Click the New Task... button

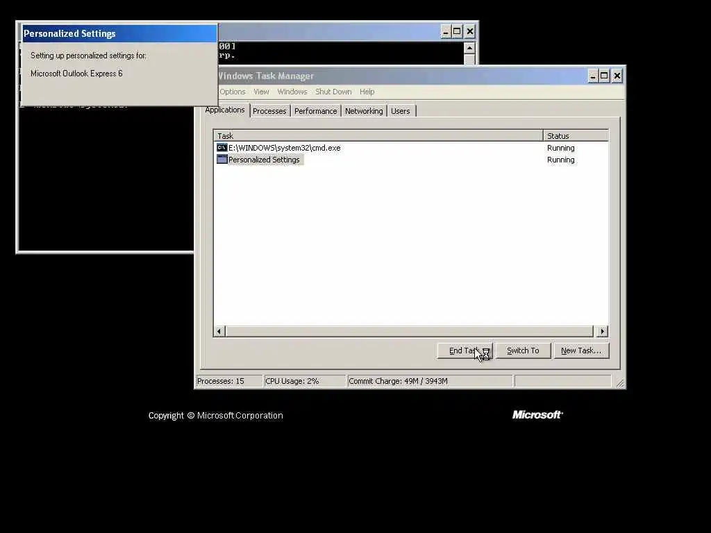(581, 350)
